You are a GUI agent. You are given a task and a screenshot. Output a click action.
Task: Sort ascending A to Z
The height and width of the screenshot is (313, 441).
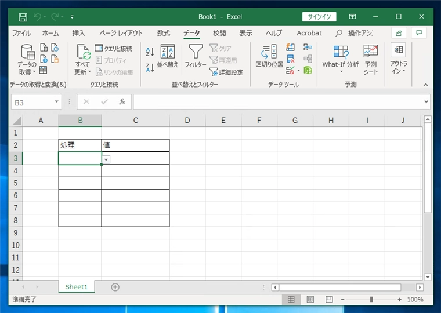pos(150,52)
